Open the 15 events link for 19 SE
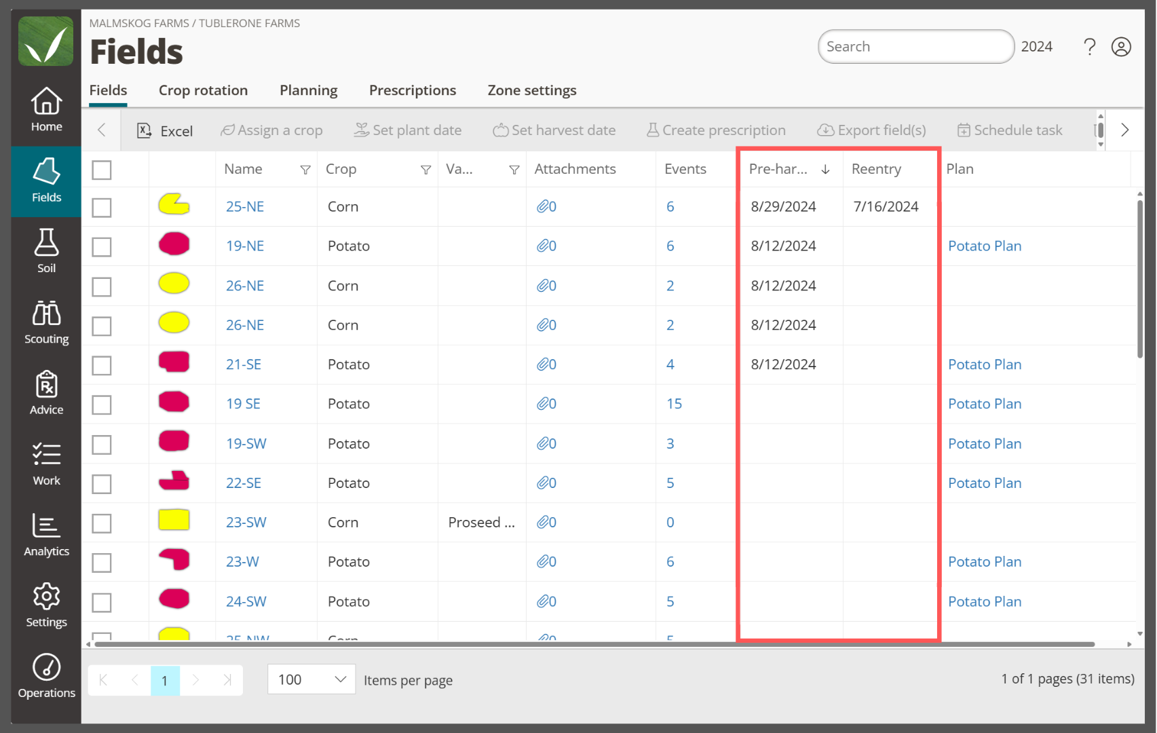The image size is (1157, 733). 674,404
